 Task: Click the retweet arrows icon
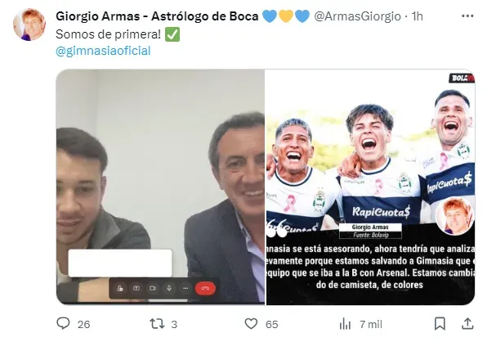click(x=157, y=324)
